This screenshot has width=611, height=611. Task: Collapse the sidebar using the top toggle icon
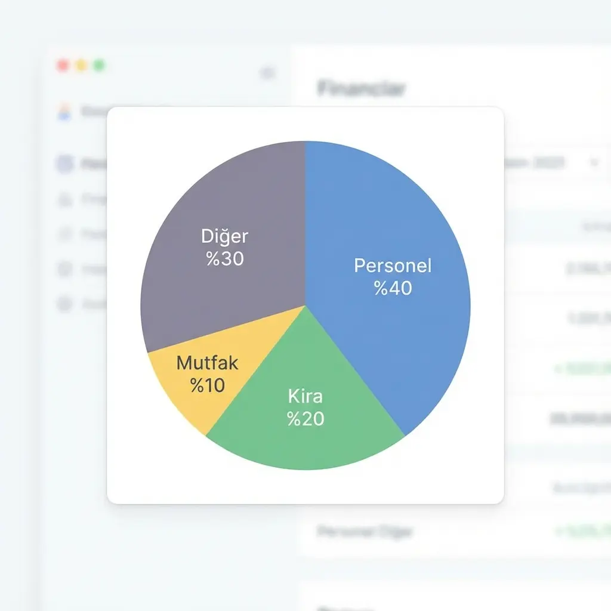[268, 73]
